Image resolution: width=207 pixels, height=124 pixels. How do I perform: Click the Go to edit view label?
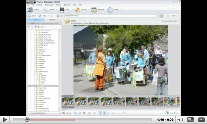pyautogui.click(x=174, y=113)
